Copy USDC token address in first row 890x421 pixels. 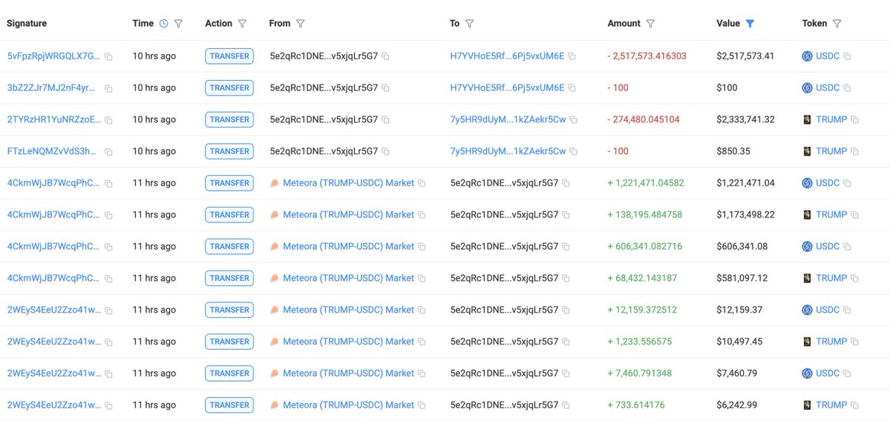[847, 56]
